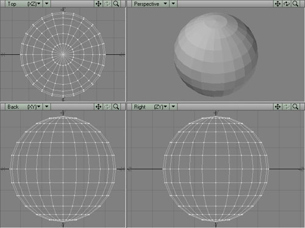Click the pan icon in Perspective viewport
This screenshot has width=305, height=228.
tap(278, 4)
